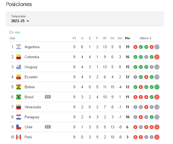Viewport: 173px width, 144px height.
Task: Open the Venezuela team link
Action: click(x=33, y=107)
